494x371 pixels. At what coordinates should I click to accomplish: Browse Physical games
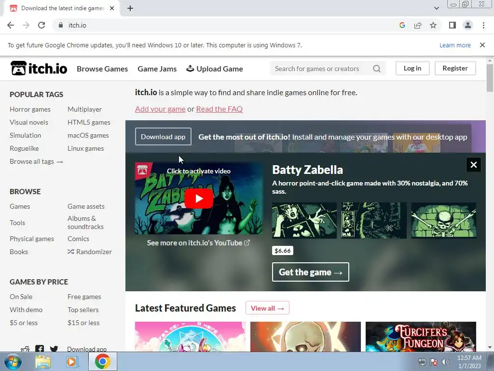tap(32, 239)
